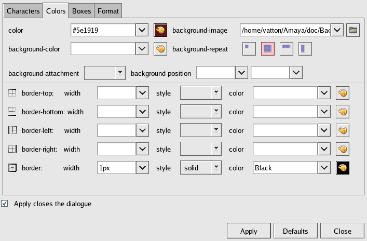Expand the color value dropdown
Viewport: 367px width, 241px height.
coord(143,30)
